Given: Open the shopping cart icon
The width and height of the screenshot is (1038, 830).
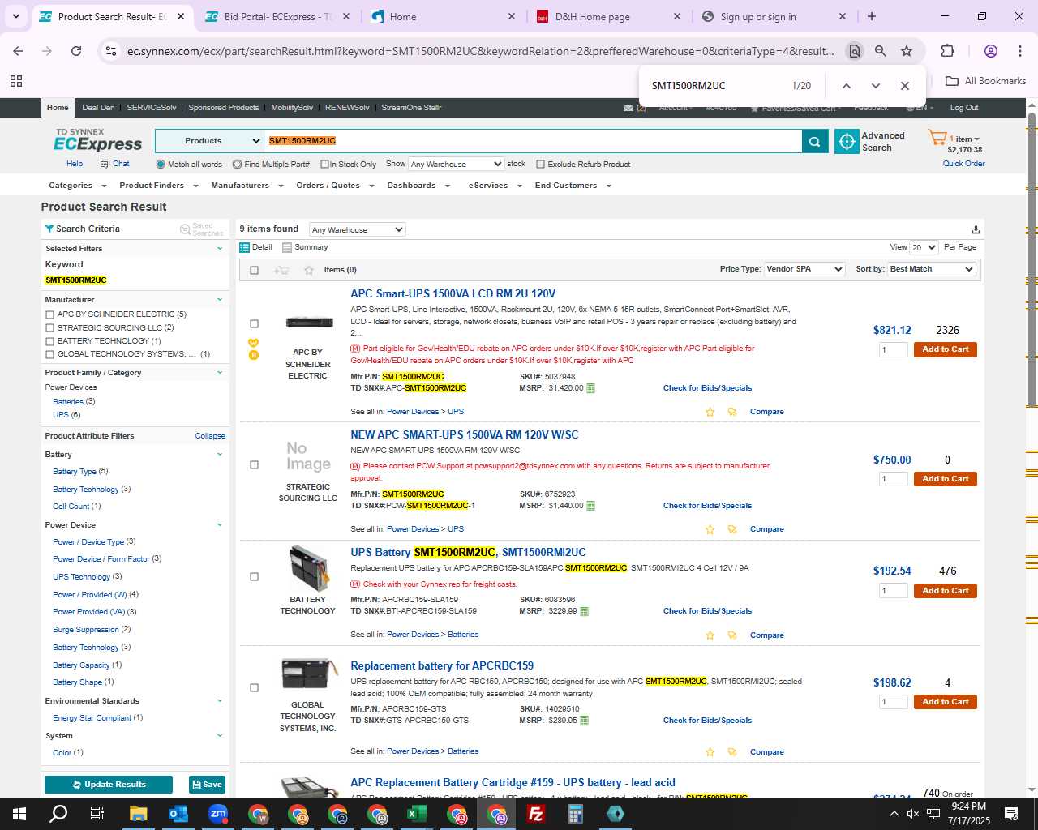Looking at the screenshot, I should pos(937,139).
